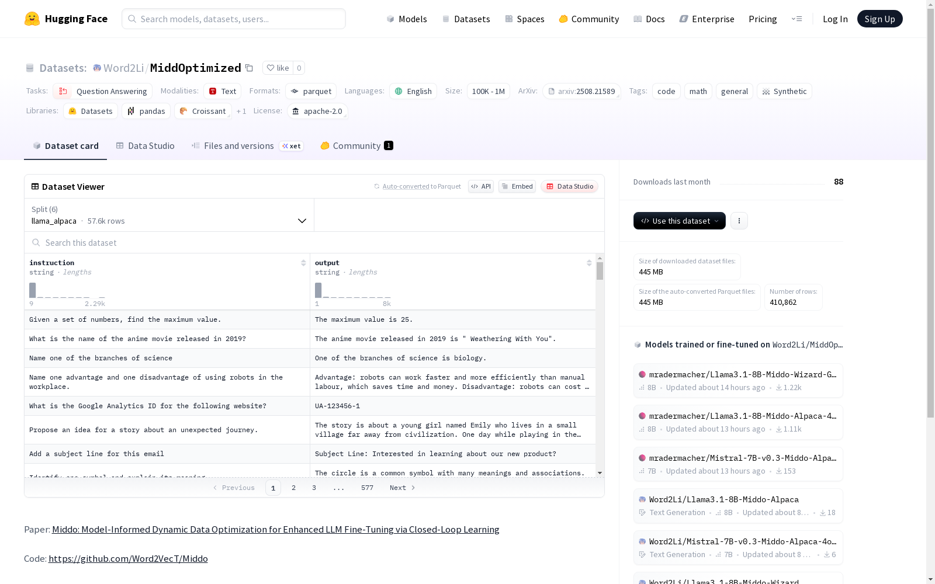
Task: Click the Synthetic tag
Action: click(x=784, y=91)
